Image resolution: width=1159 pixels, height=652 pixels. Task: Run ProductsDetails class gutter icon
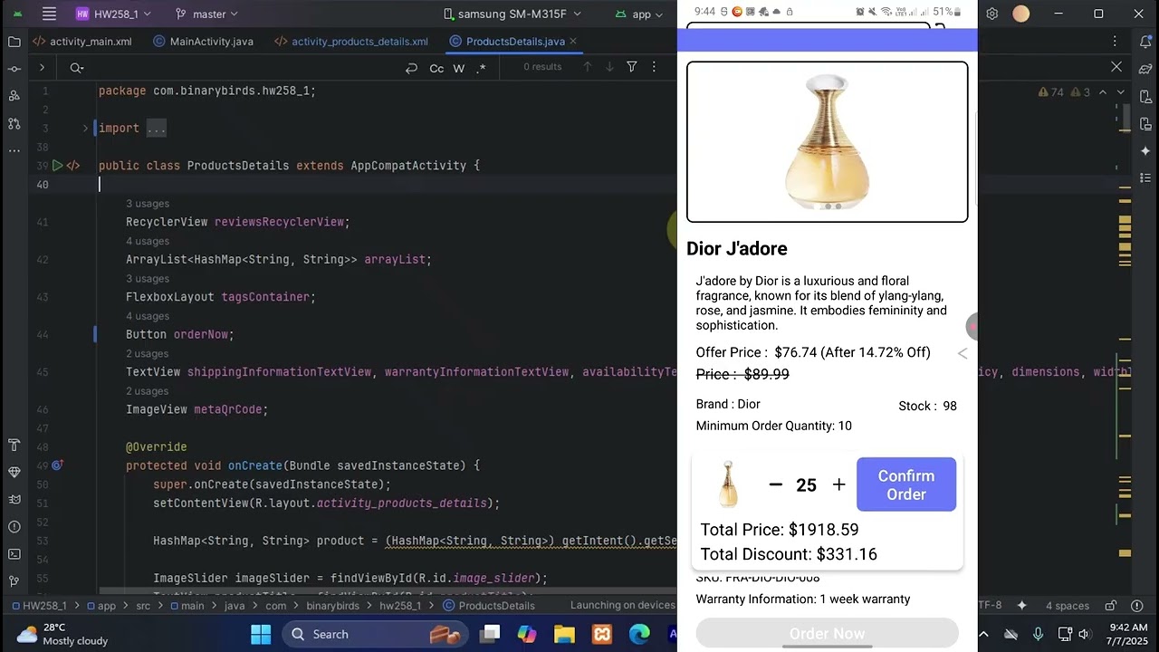(57, 166)
